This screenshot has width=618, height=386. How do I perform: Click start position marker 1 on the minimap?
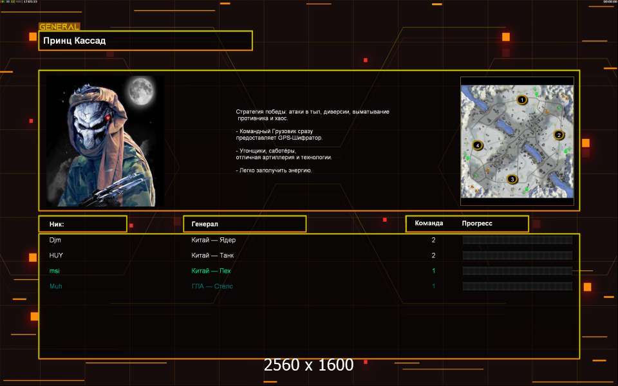pyautogui.click(x=521, y=100)
